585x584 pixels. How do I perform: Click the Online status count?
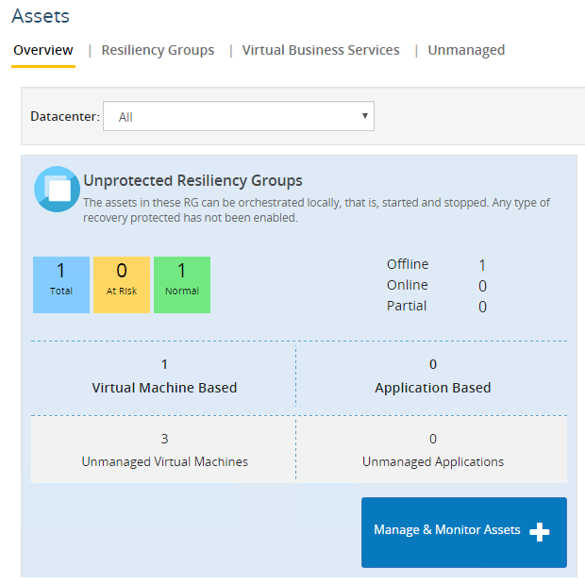coord(482,286)
